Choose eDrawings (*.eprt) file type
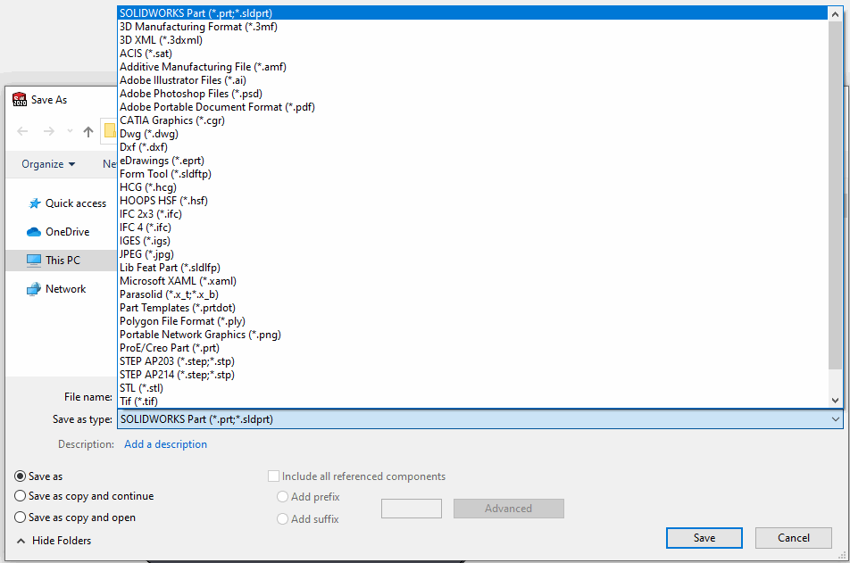The image size is (850, 563). (x=472, y=161)
